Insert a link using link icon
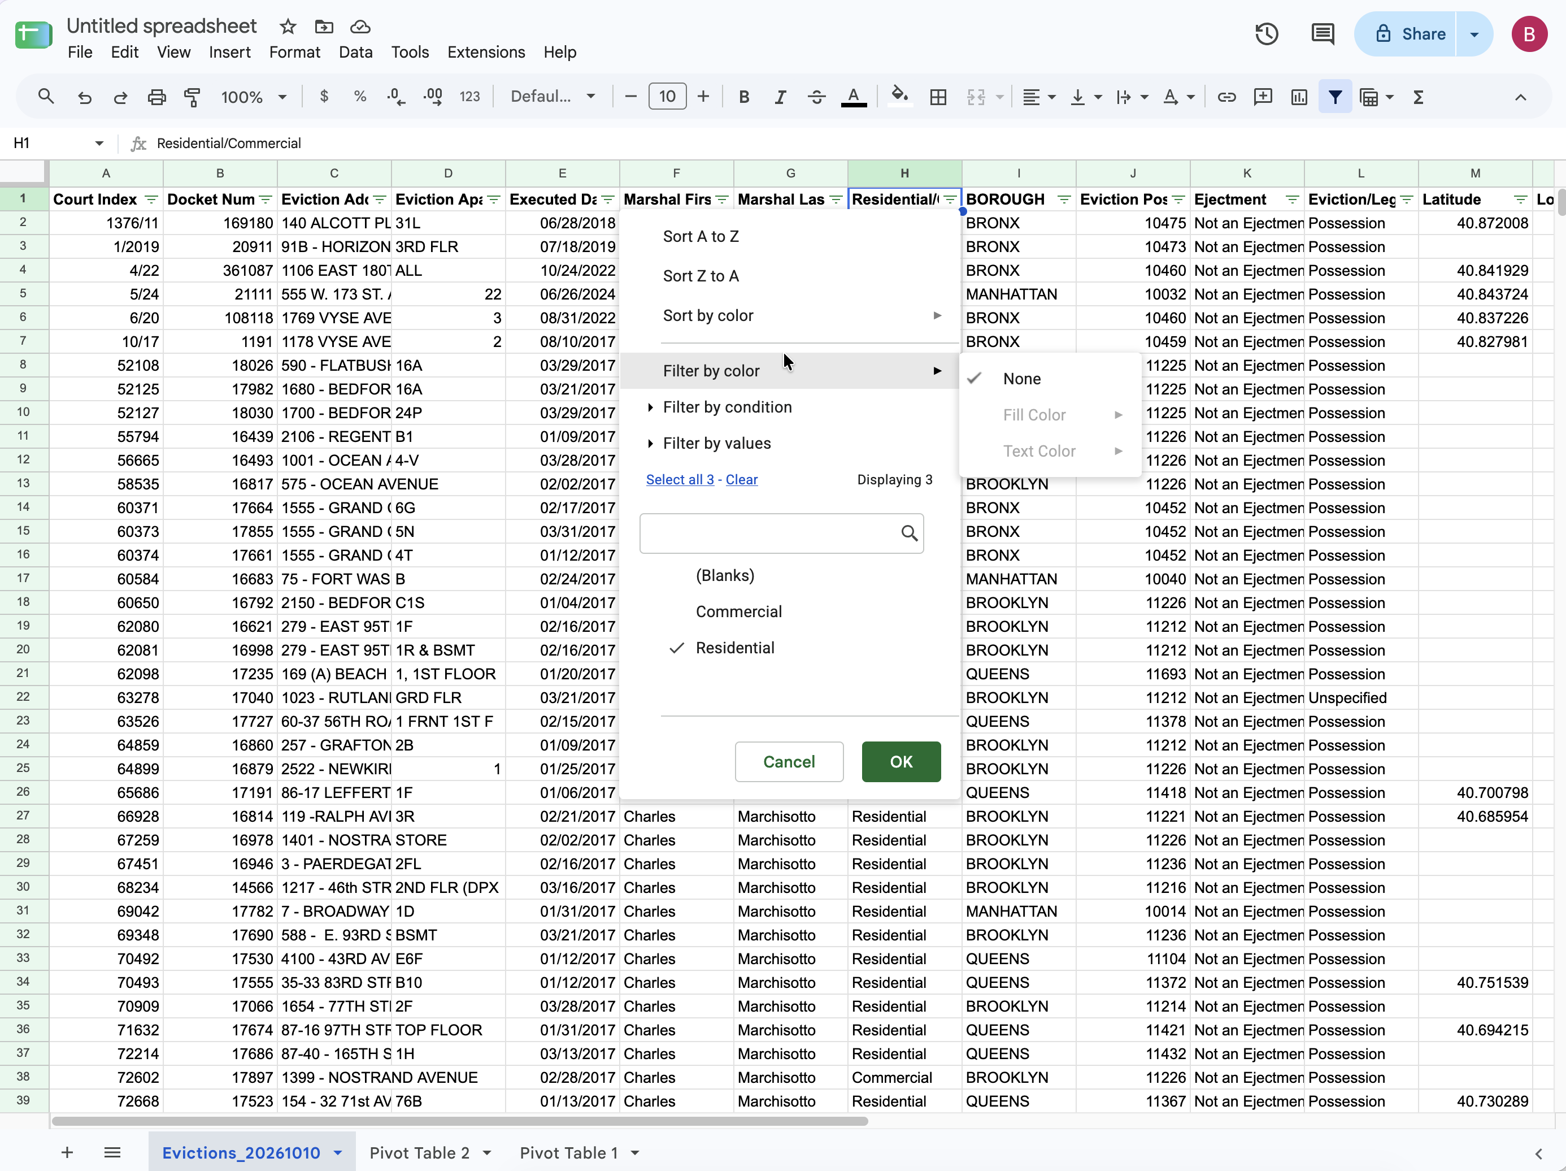 (1226, 97)
